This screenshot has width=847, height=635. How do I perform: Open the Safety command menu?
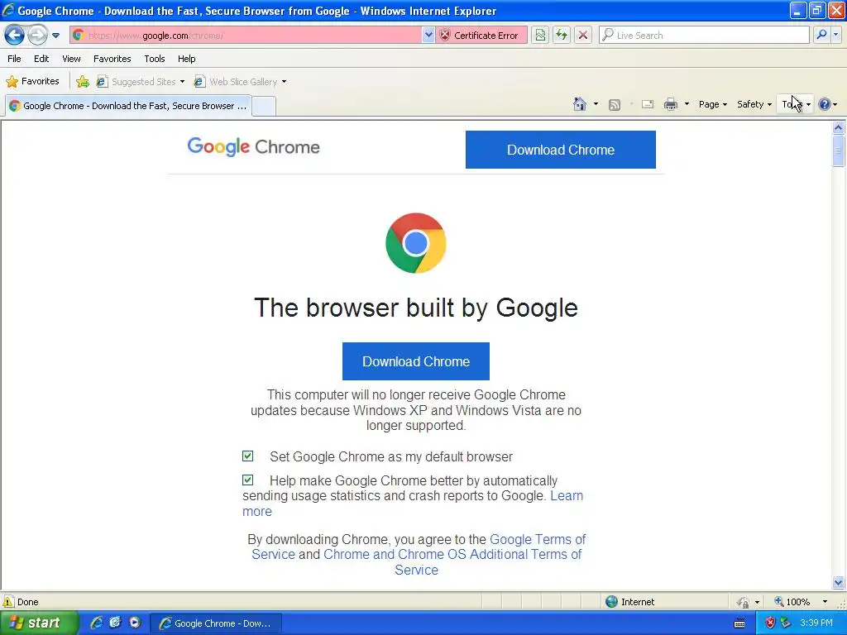[x=754, y=104]
